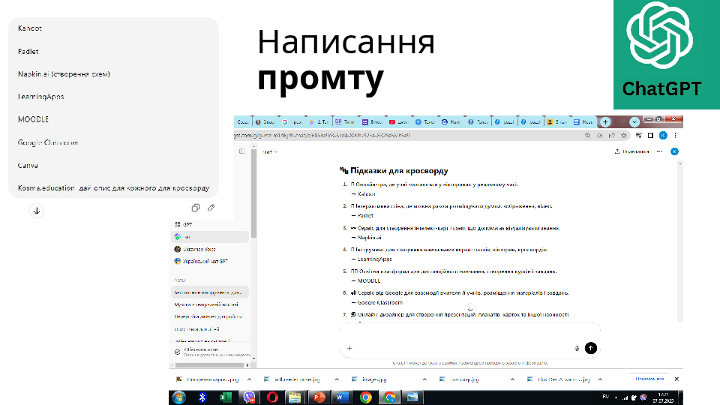Open Viber from the taskbar

[x=249, y=397]
